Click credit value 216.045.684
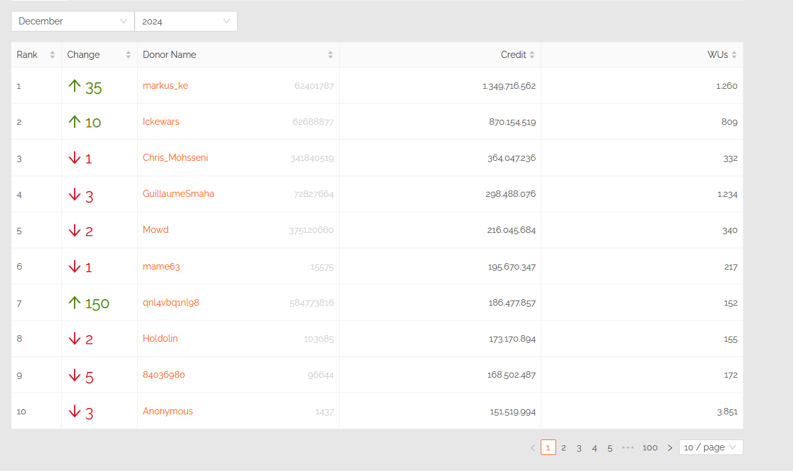Screen dimensions: 793x471 [512, 230]
